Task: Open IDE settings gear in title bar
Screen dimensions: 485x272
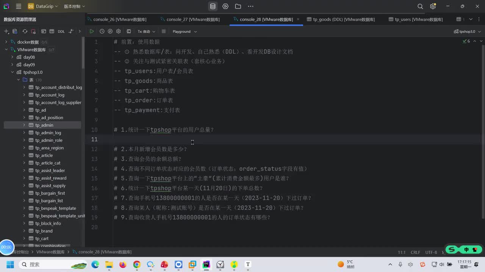Action: tap(433, 6)
